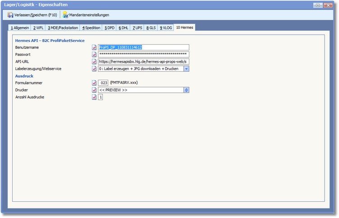Toggle the Labelerzeugung/Webservice checkbox
The height and width of the screenshot is (218, 339).
point(94,69)
